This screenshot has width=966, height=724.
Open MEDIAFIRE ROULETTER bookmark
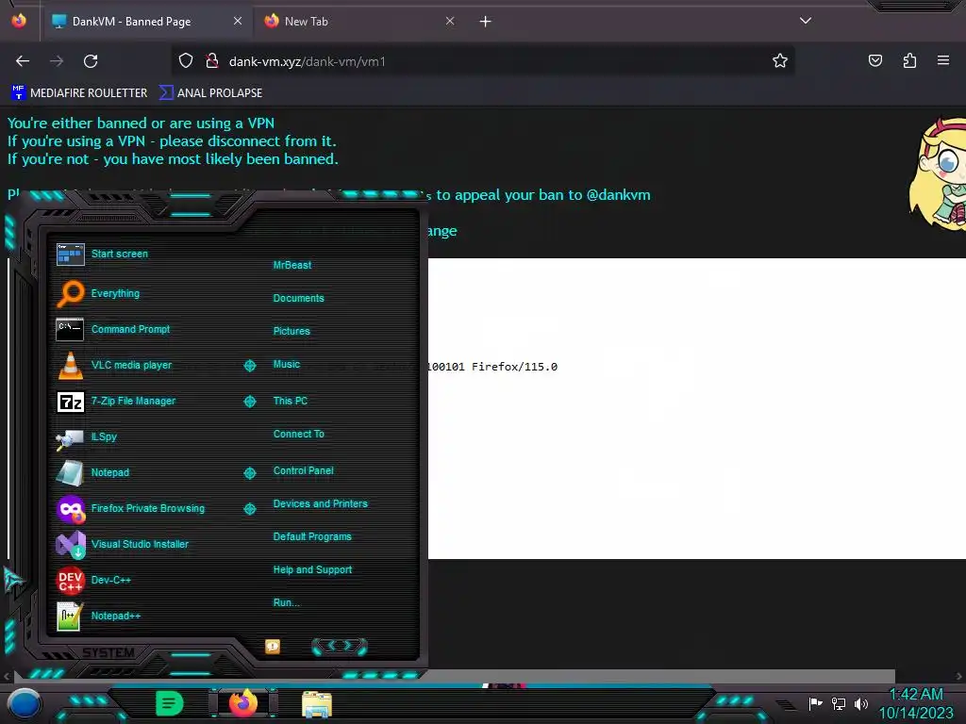coord(79,93)
